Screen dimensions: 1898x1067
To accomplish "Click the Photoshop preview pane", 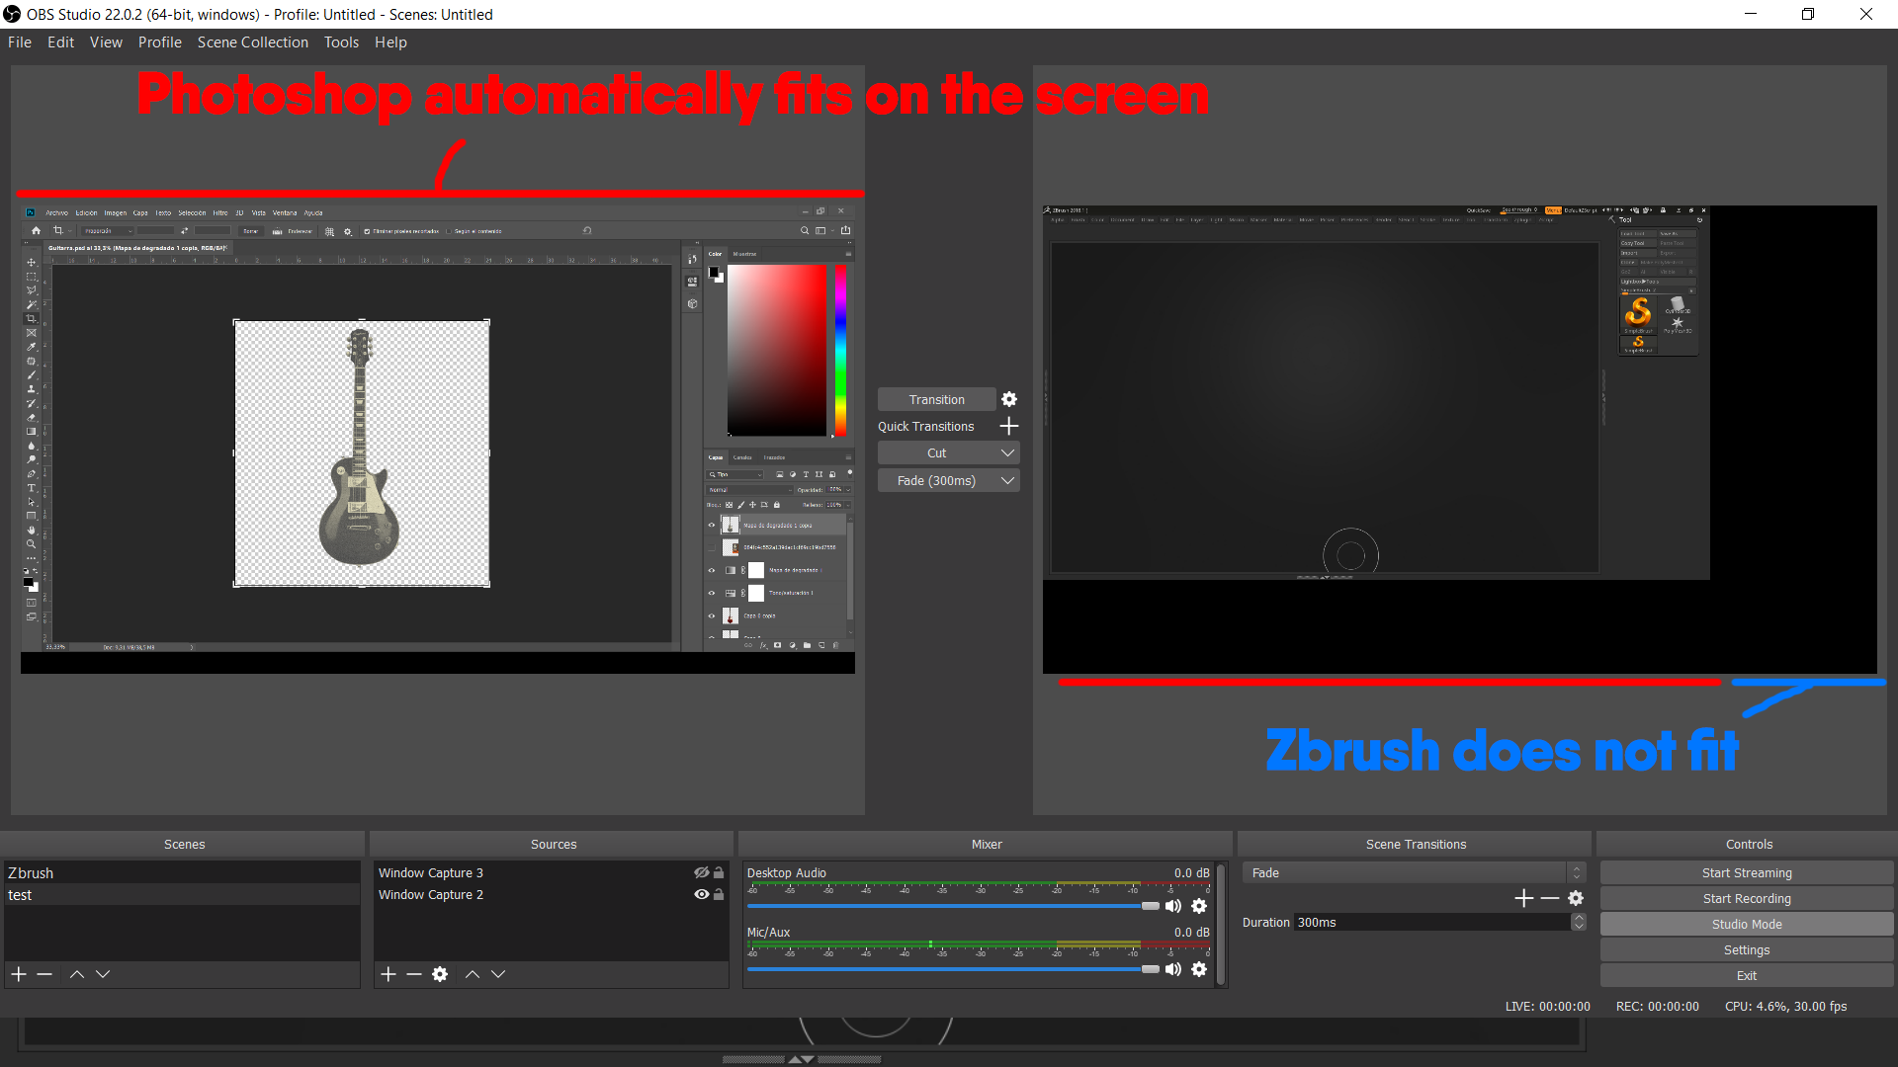I will [x=438, y=440].
